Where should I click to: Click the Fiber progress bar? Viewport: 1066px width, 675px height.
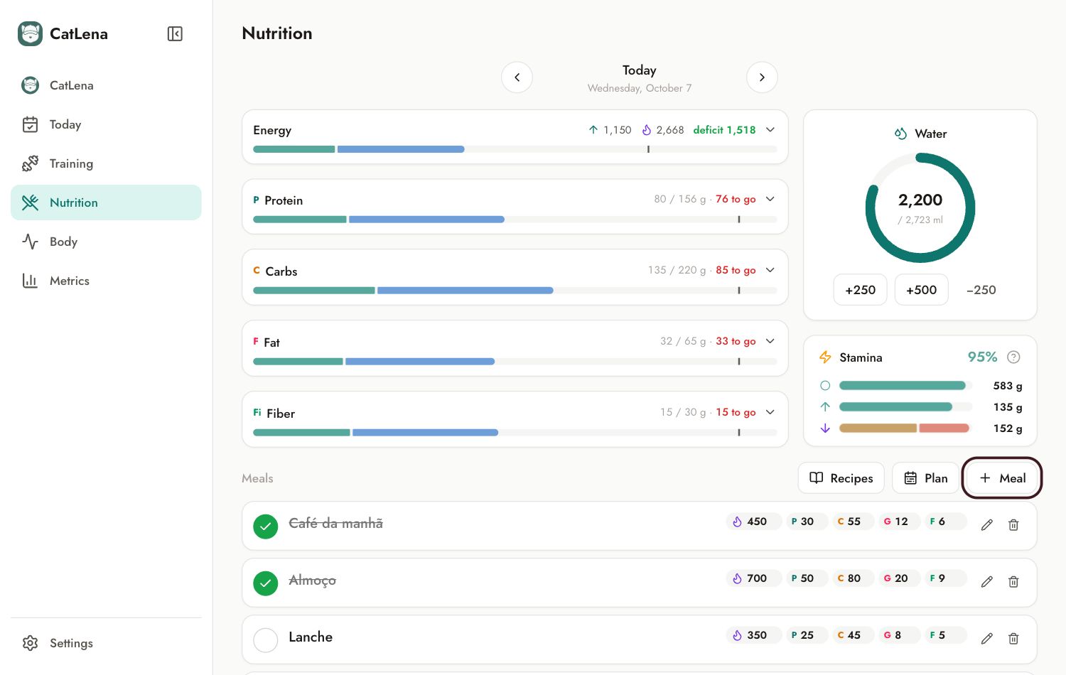(x=515, y=433)
